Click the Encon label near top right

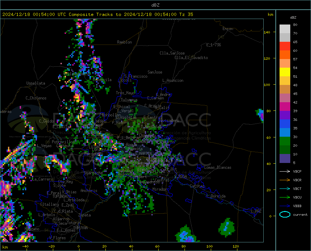click(x=228, y=29)
